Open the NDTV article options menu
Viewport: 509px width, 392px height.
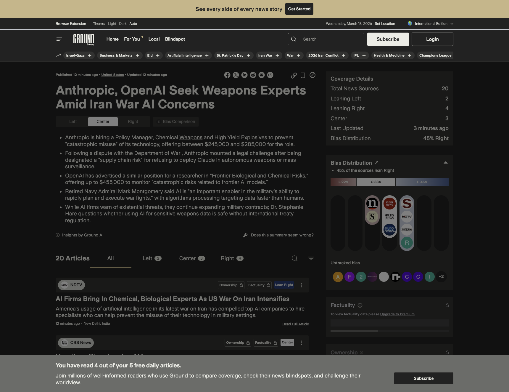click(x=301, y=285)
